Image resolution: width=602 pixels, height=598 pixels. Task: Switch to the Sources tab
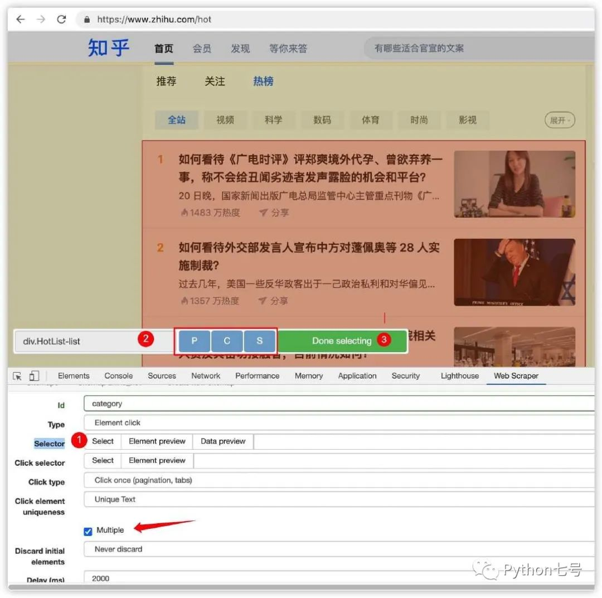(x=162, y=376)
